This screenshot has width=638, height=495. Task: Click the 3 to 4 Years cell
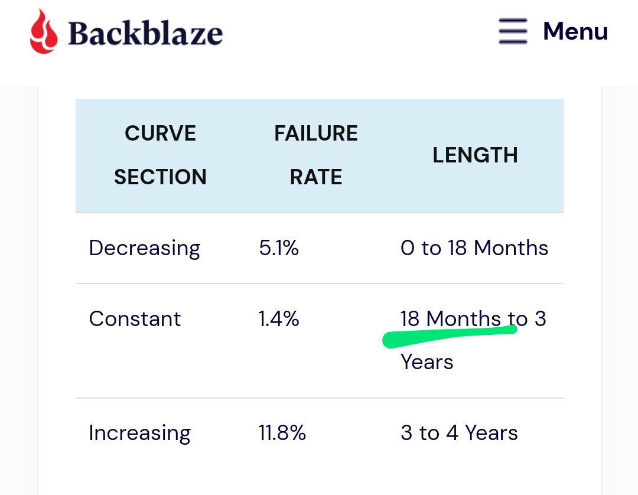pos(459,433)
